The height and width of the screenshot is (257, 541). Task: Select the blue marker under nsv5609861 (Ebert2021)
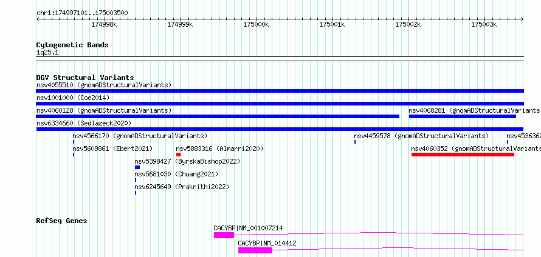pyautogui.click(x=74, y=155)
